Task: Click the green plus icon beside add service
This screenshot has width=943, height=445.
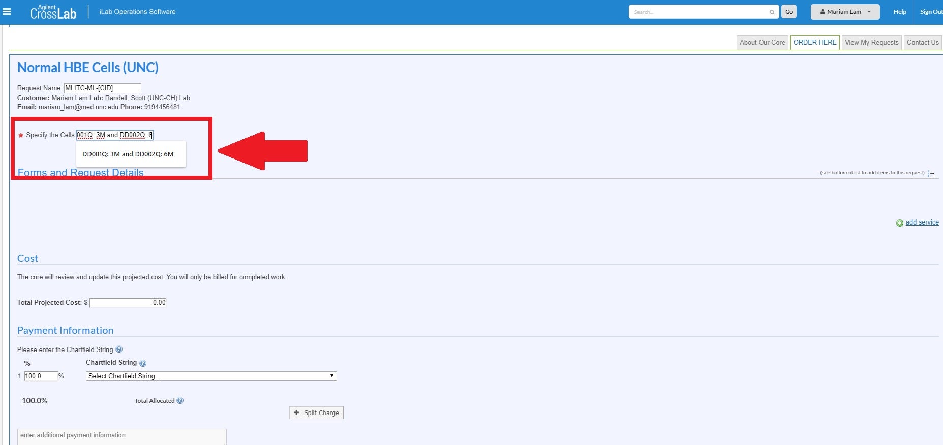Action: coord(899,223)
